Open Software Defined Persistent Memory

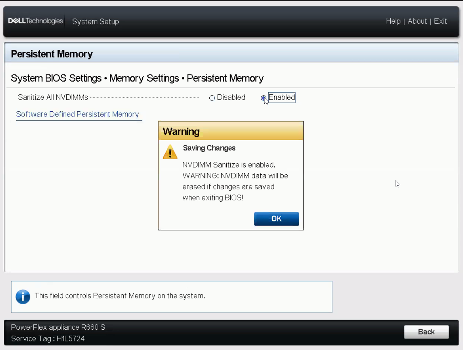79,114
